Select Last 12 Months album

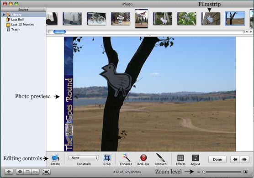[23, 25]
